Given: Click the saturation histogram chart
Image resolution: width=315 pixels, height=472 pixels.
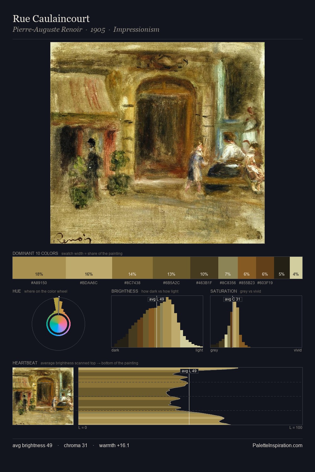Looking at the screenshot, I should point(256,322).
